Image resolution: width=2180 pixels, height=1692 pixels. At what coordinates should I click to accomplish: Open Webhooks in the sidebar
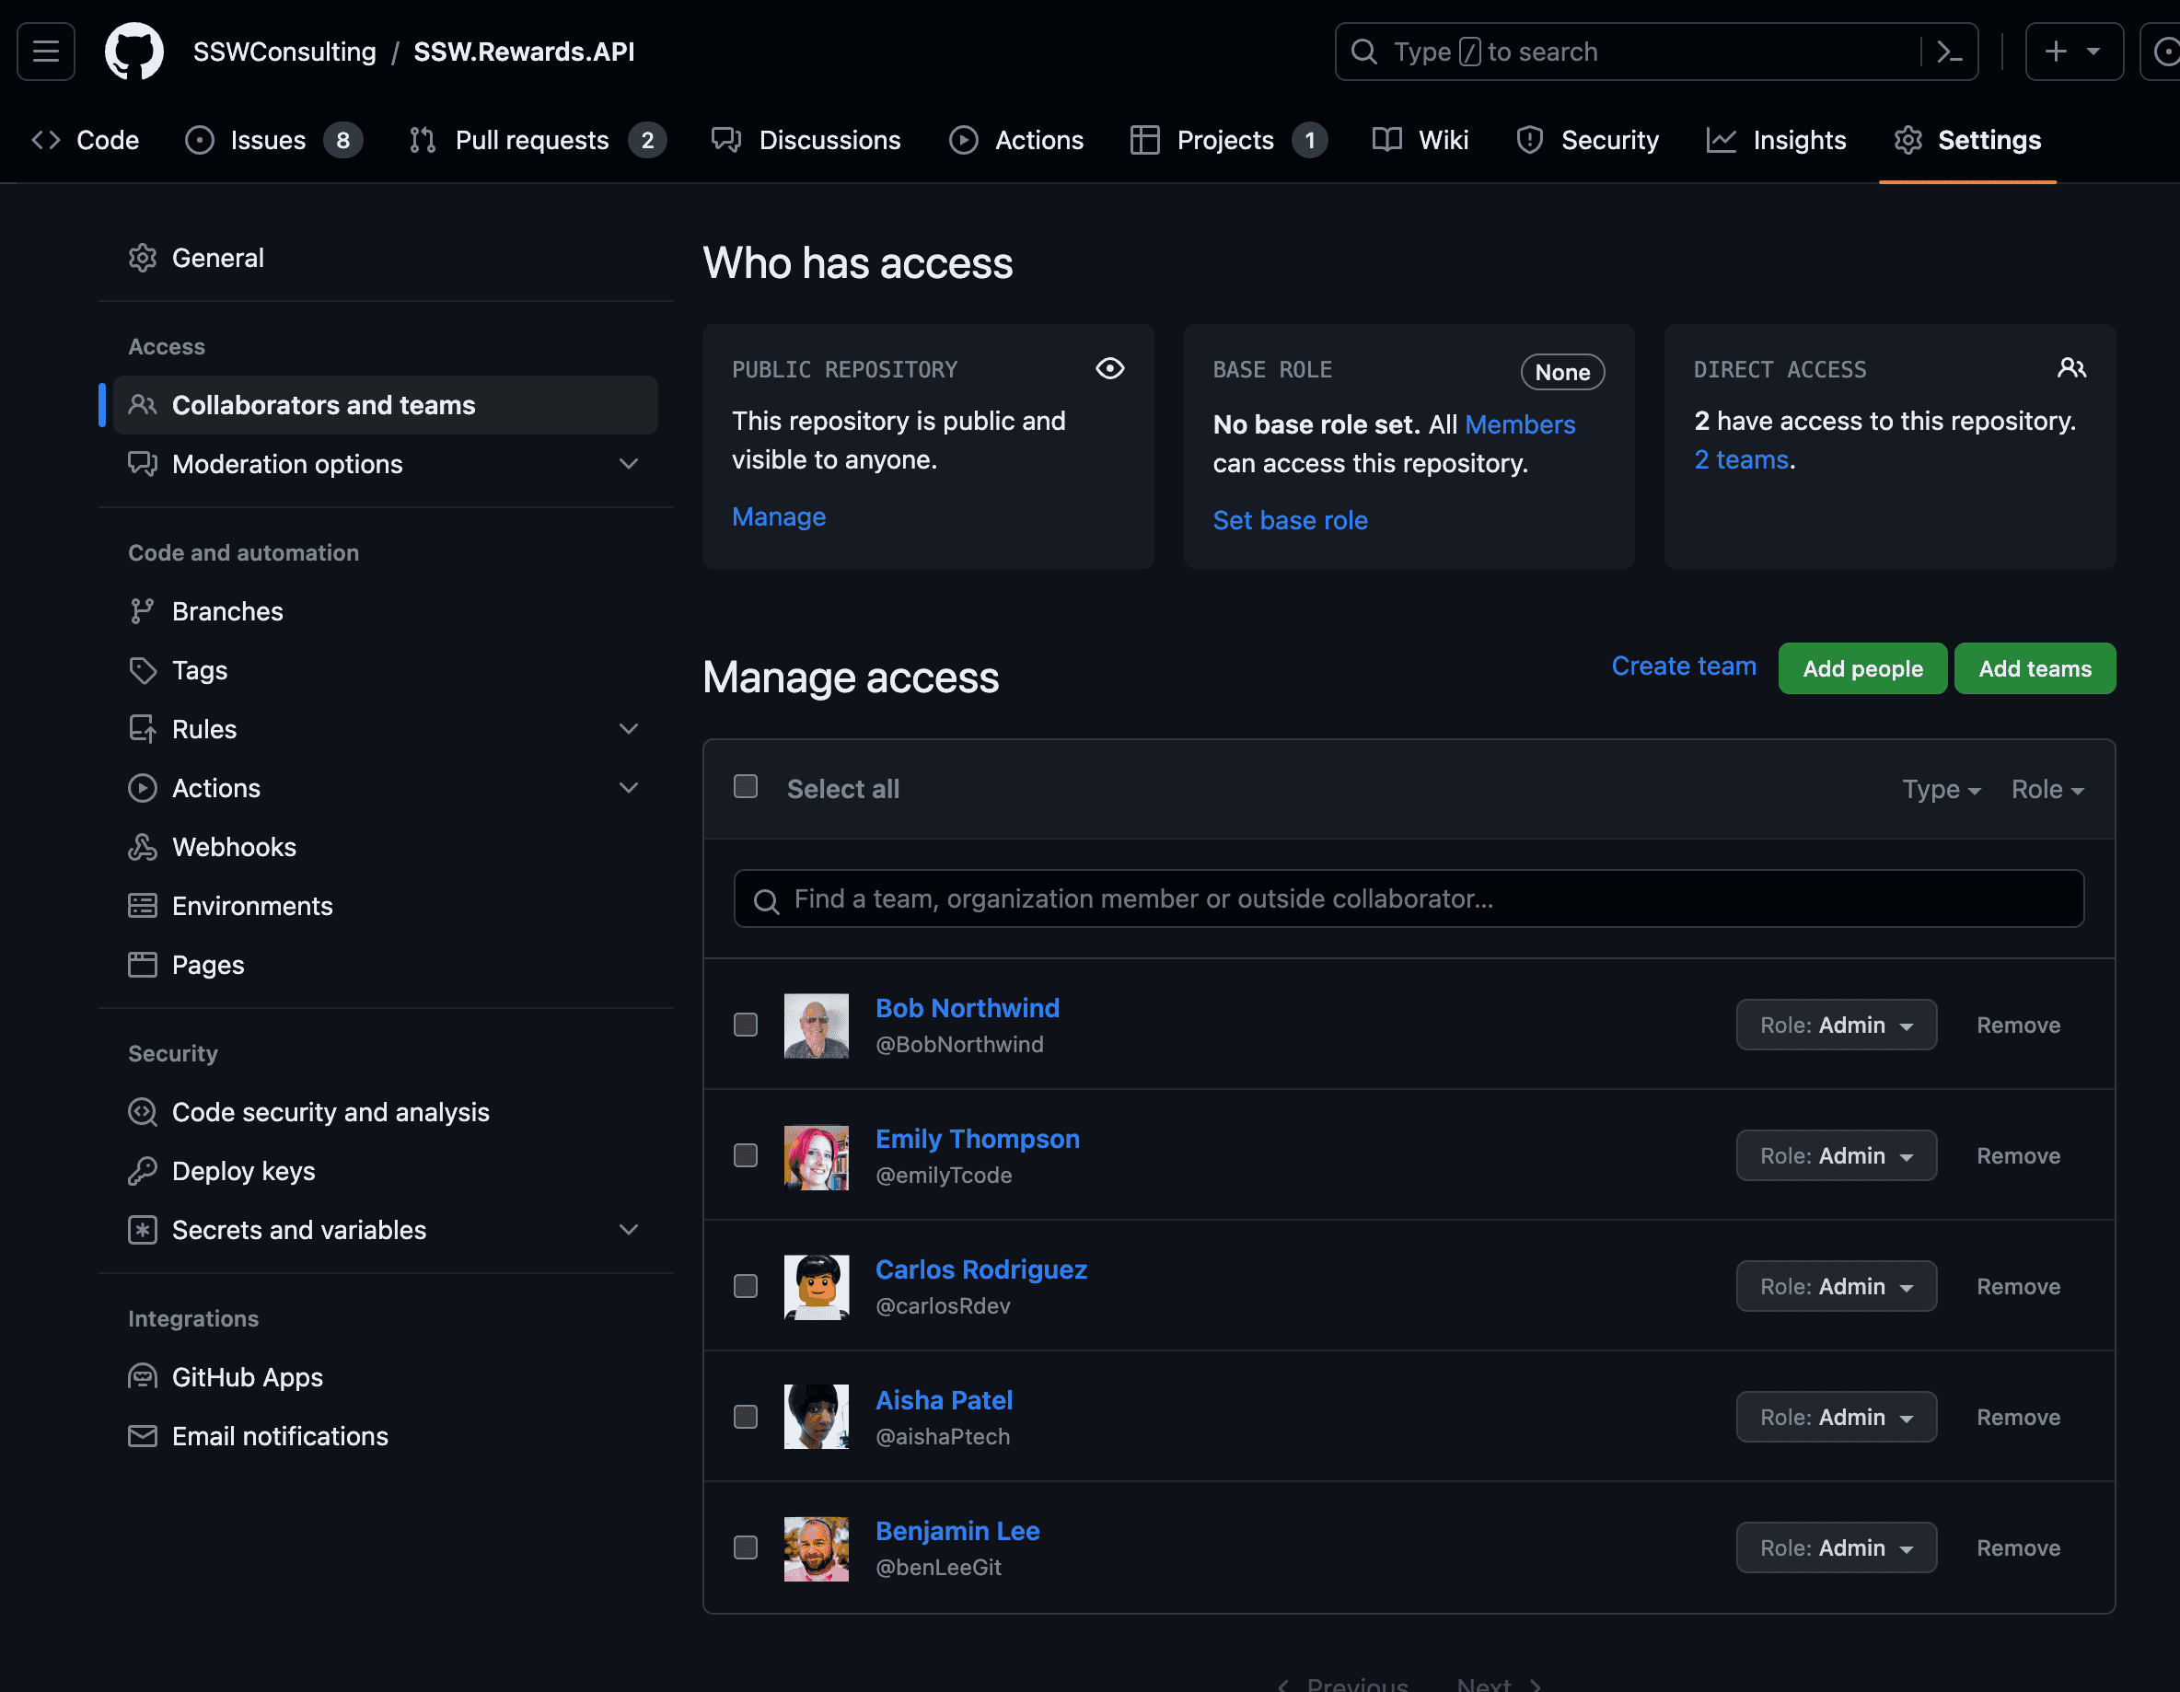point(234,847)
